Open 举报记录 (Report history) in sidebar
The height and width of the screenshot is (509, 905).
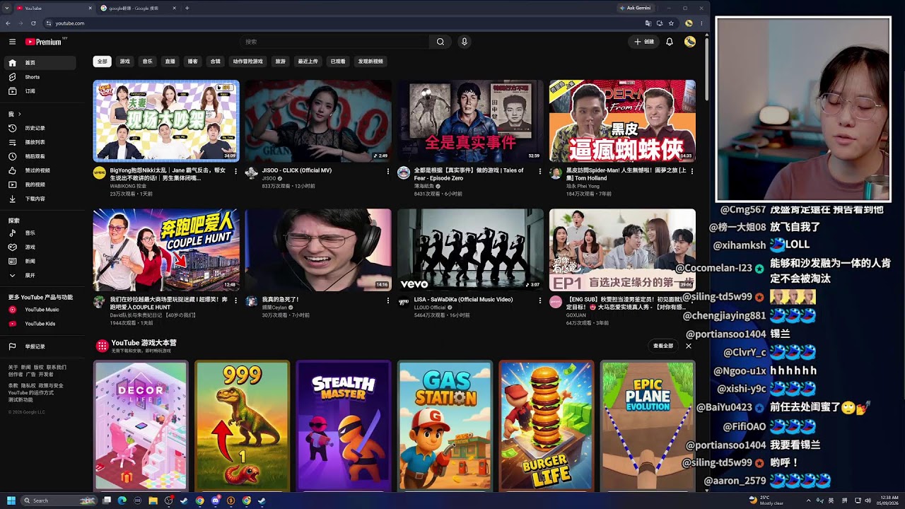click(41, 346)
